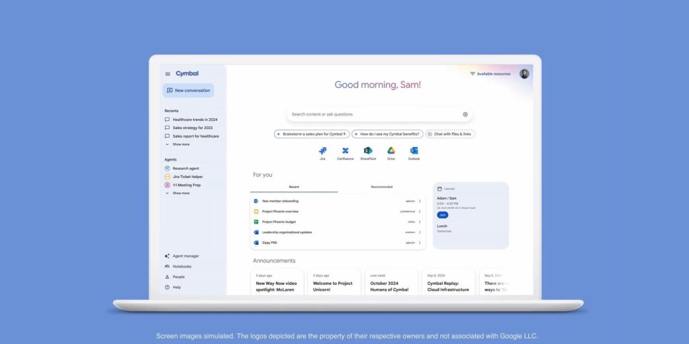
Task: Click the plus icon in search bar
Action: click(465, 114)
